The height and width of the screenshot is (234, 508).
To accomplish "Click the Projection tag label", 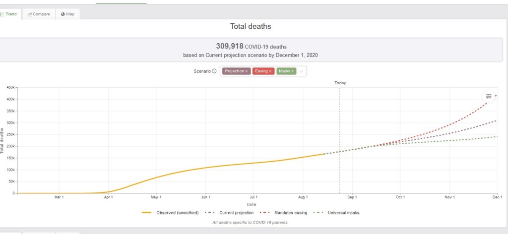I will [x=234, y=71].
